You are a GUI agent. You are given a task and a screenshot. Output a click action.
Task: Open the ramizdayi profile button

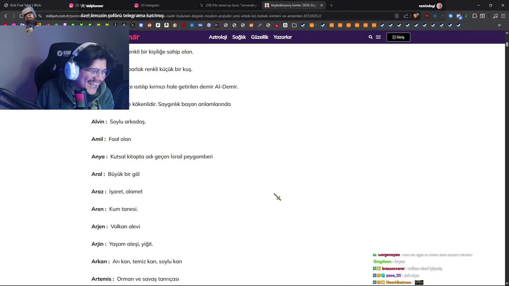tap(430, 6)
